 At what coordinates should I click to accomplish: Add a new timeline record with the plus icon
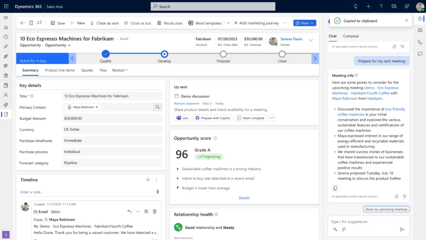point(148,180)
